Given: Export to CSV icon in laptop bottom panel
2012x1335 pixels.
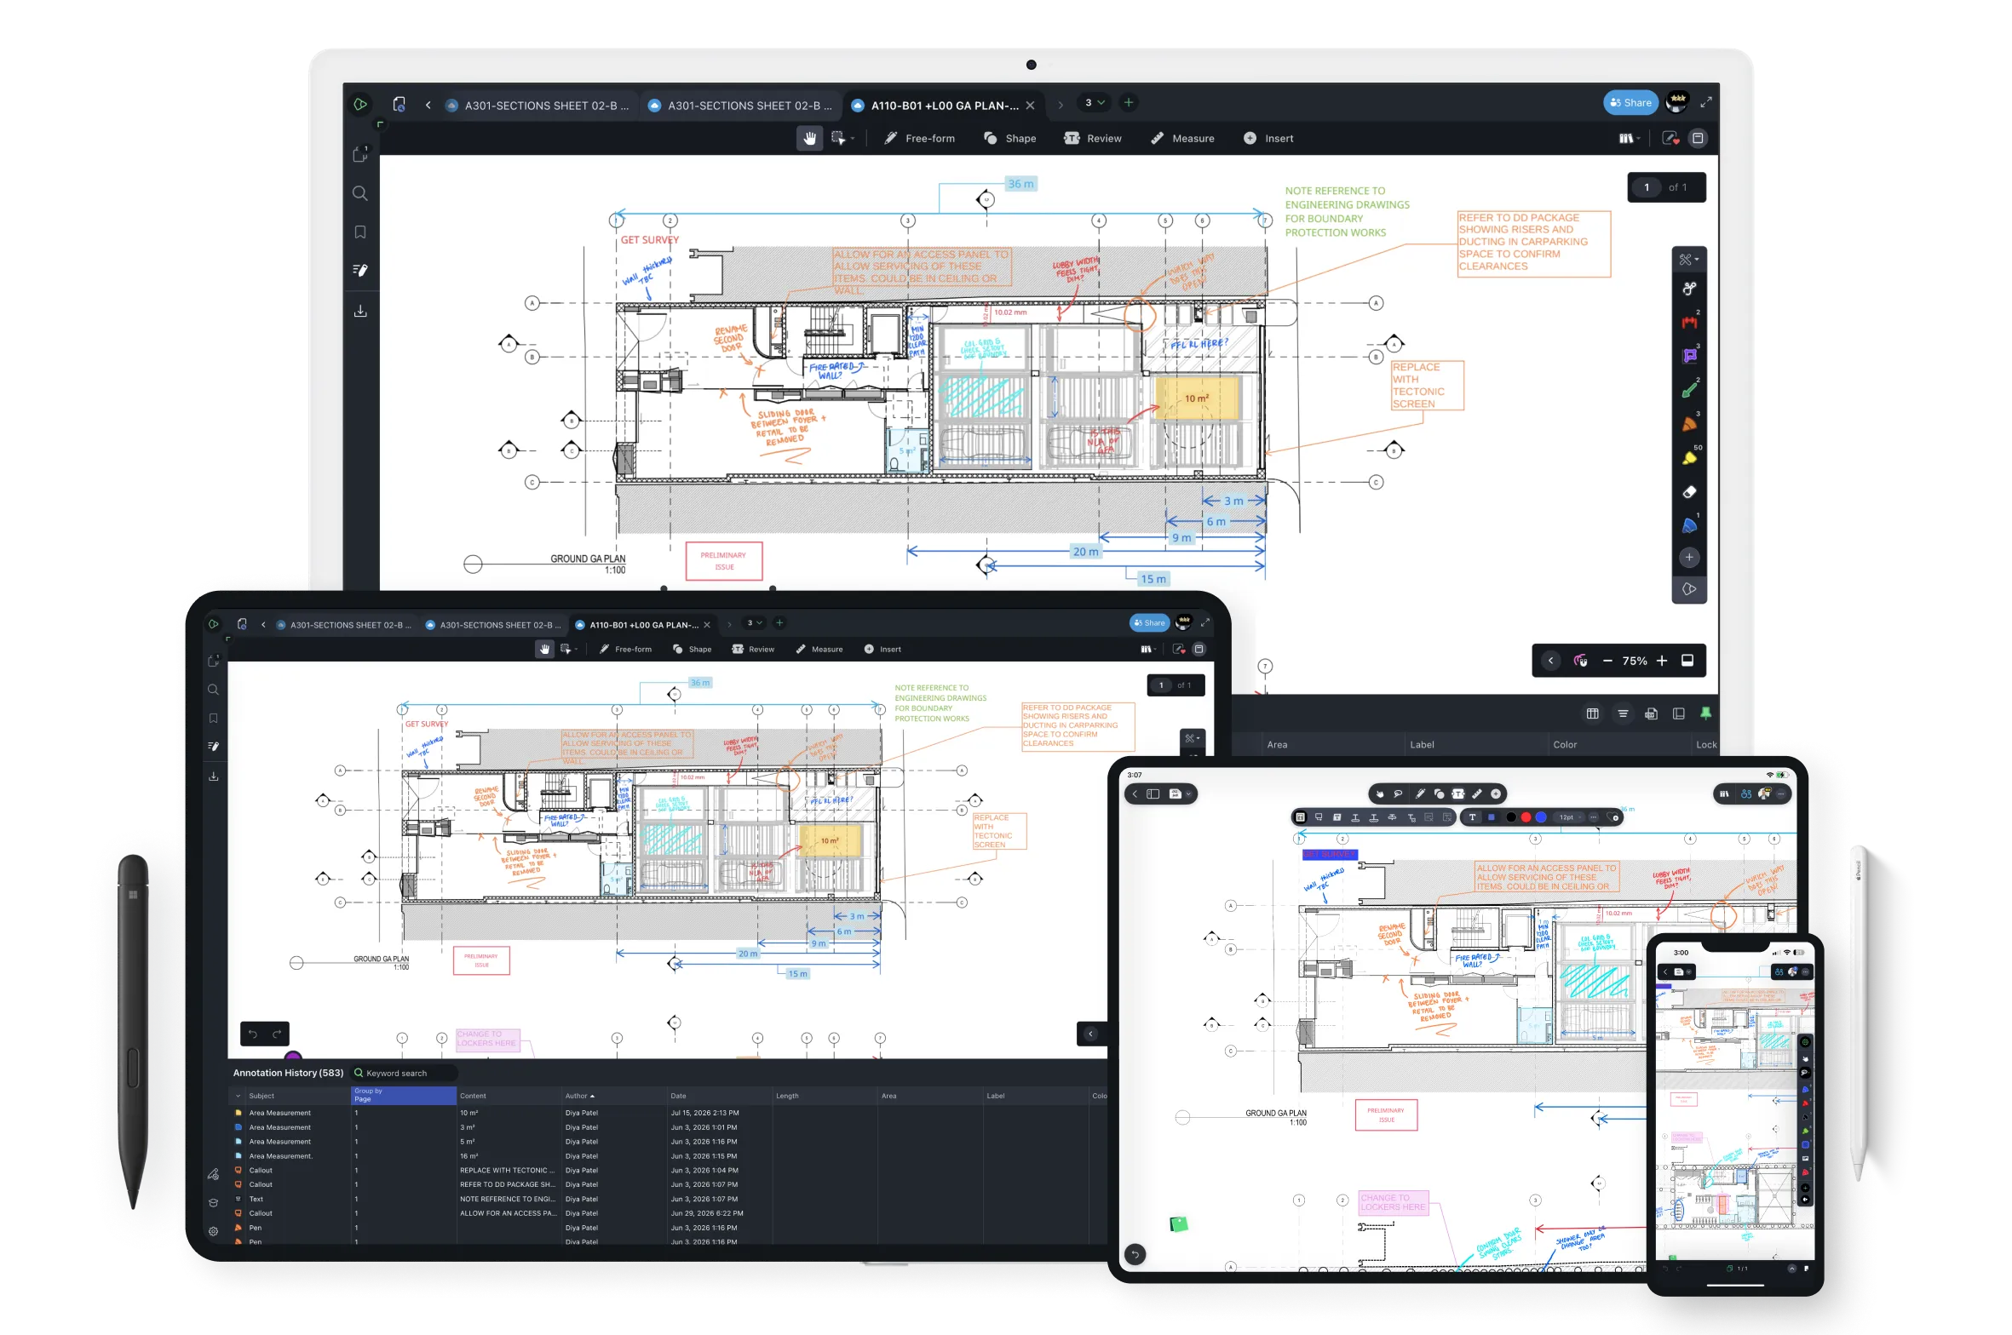Looking at the screenshot, I should (x=1650, y=713).
